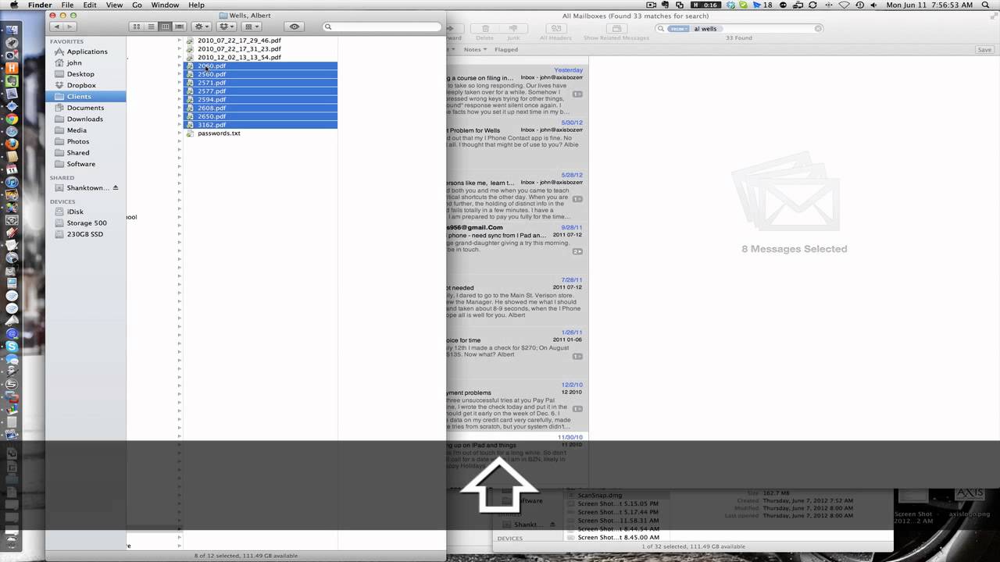
Task: Select Downloads in Finder sidebar
Action: pos(86,119)
